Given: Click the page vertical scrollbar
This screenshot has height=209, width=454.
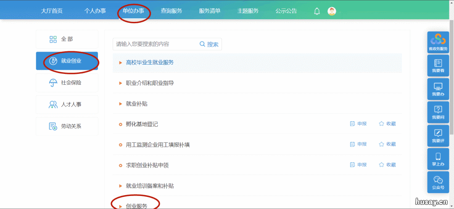Looking at the screenshot, I should pos(451,78).
